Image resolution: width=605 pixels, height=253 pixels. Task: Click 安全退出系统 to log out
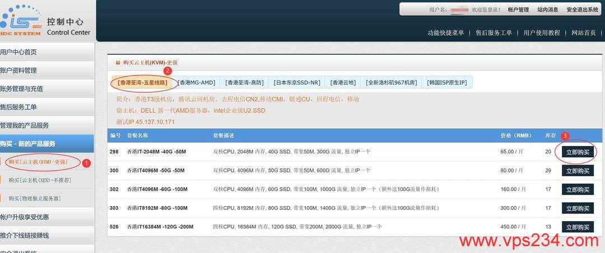(x=582, y=10)
